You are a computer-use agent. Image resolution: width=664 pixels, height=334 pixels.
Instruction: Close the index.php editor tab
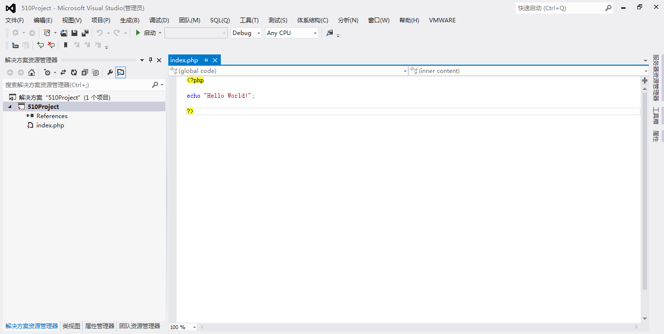[x=215, y=60]
